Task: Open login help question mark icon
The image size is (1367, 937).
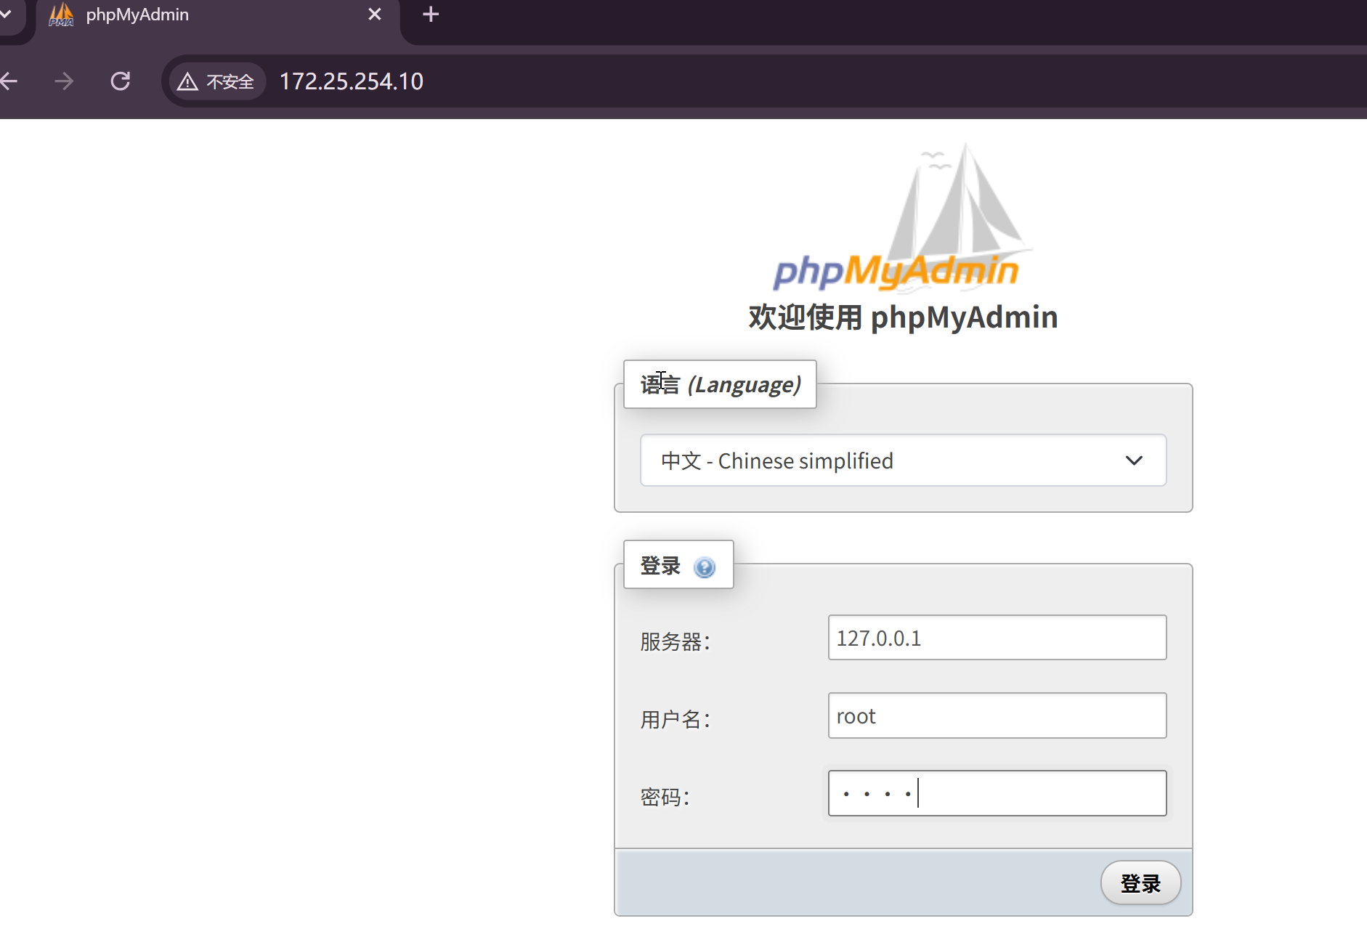Action: click(x=705, y=567)
